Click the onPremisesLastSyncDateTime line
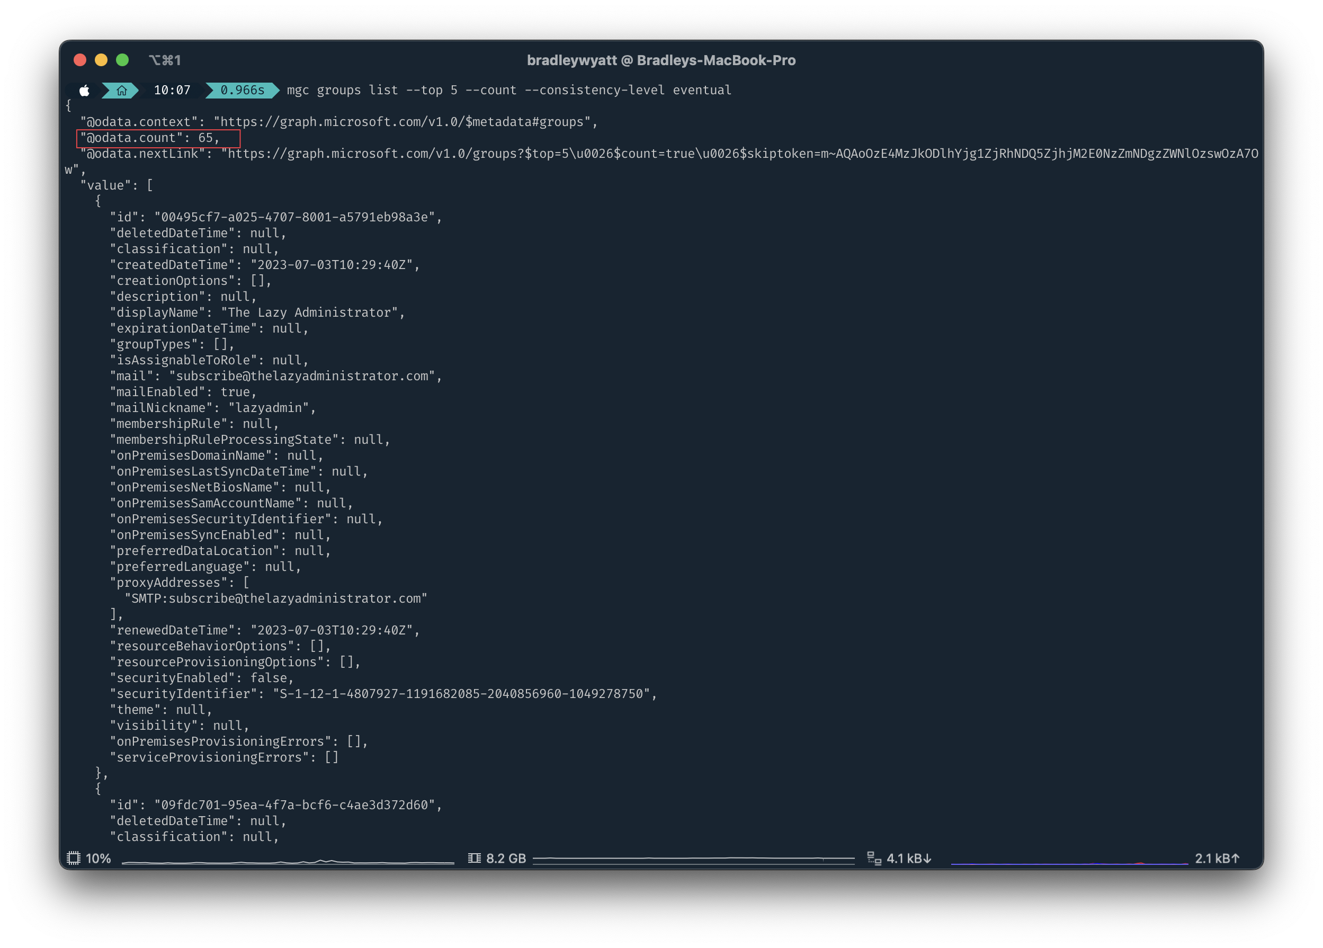Viewport: 1323px width, 948px height. pyautogui.click(x=238, y=471)
